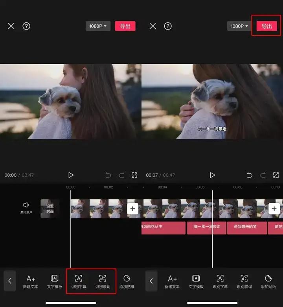
Task: Select the 是我醒来的梦 subtitle clip
Action: pos(247,227)
